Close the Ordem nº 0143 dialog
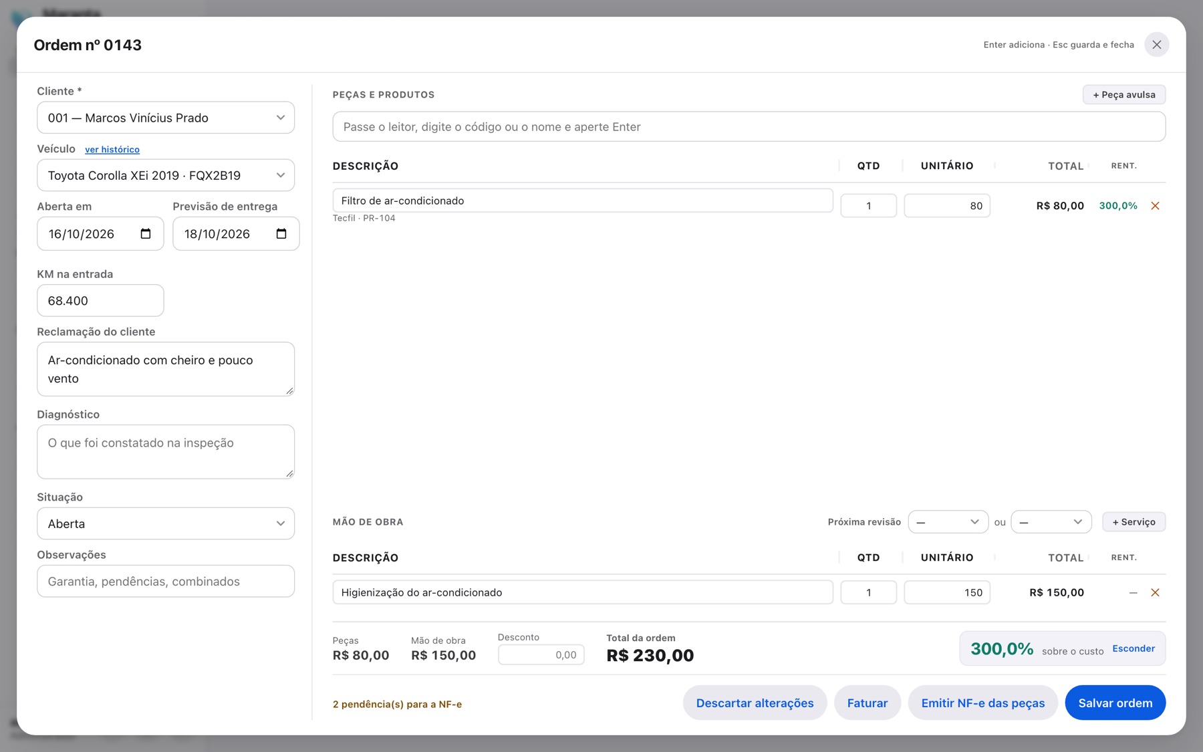Viewport: 1203px width, 752px height. click(x=1156, y=45)
